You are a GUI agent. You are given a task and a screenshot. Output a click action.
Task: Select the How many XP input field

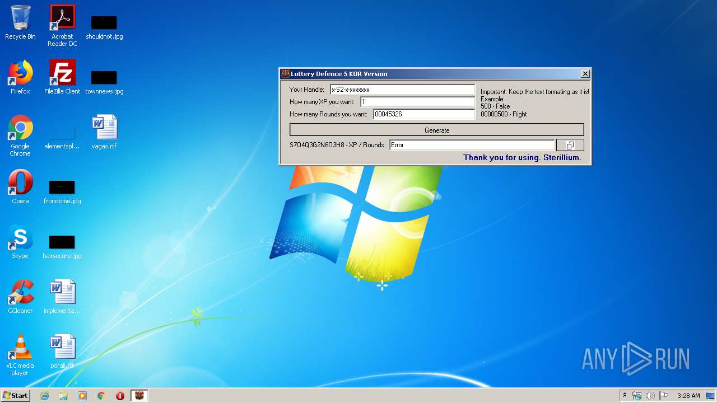(417, 102)
